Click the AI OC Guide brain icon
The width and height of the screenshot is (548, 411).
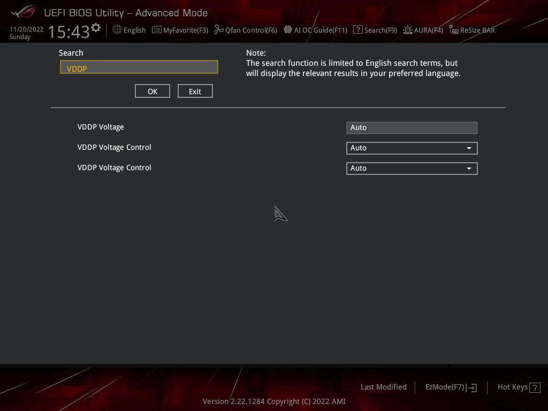pyautogui.click(x=287, y=30)
